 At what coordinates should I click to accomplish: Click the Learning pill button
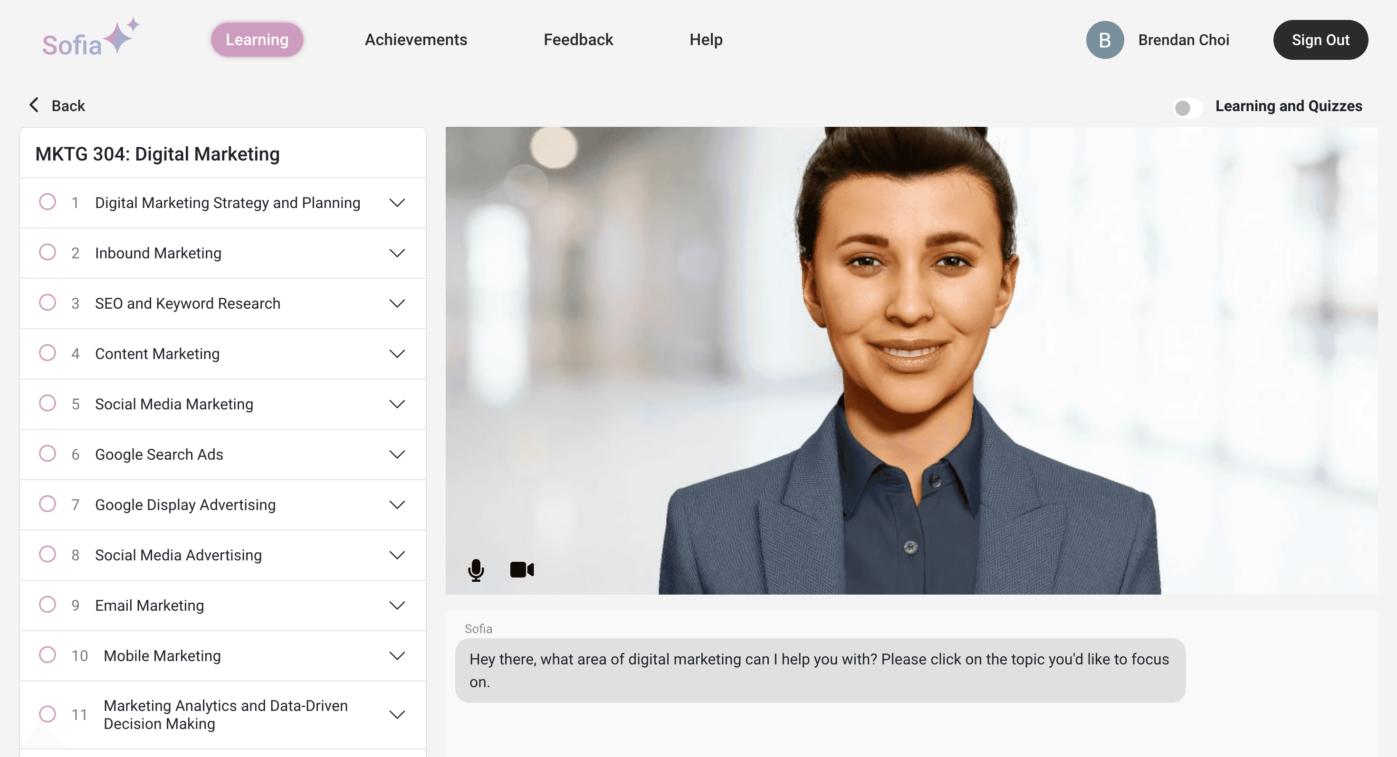(x=257, y=40)
